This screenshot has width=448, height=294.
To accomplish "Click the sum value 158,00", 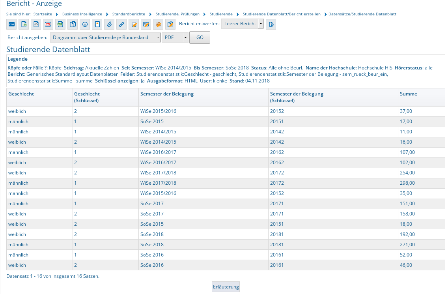I will 407,213.
